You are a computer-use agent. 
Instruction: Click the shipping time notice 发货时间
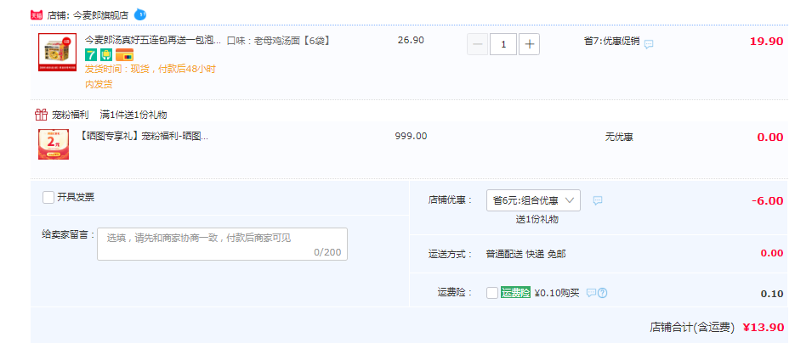click(x=150, y=76)
